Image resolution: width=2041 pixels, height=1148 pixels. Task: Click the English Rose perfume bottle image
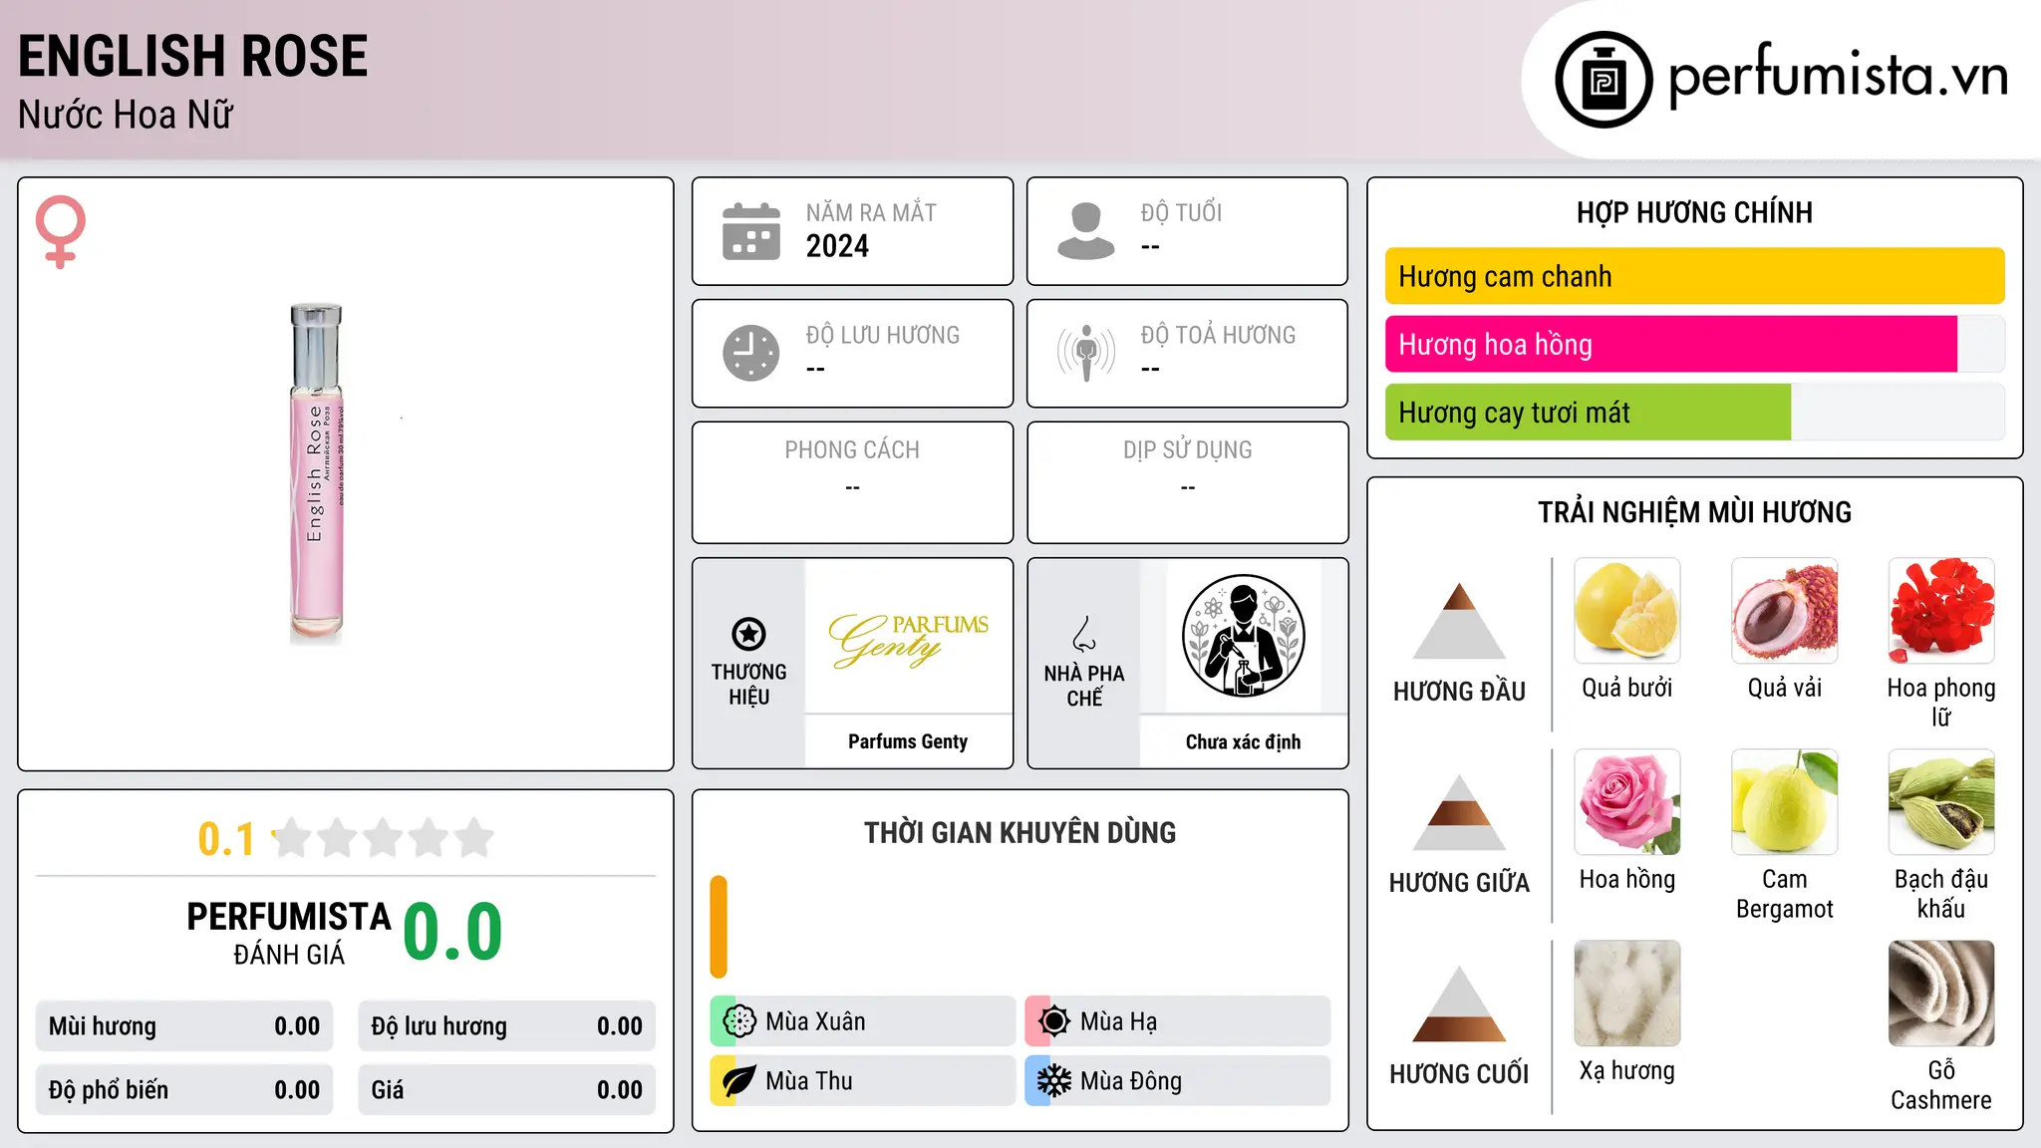(x=317, y=472)
